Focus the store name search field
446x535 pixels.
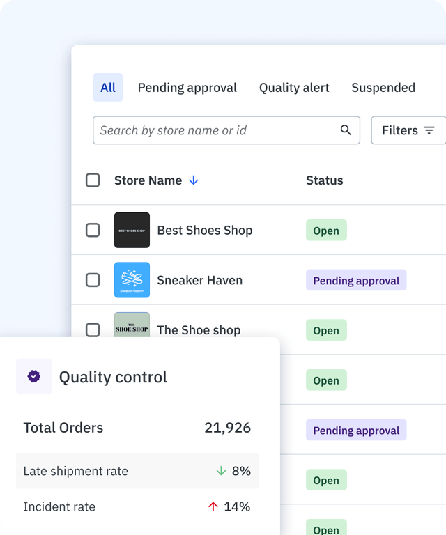click(x=226, y=130)
